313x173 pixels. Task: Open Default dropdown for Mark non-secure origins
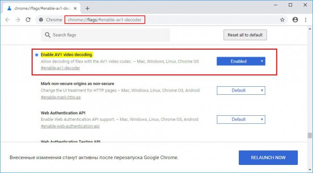point(241,90)
